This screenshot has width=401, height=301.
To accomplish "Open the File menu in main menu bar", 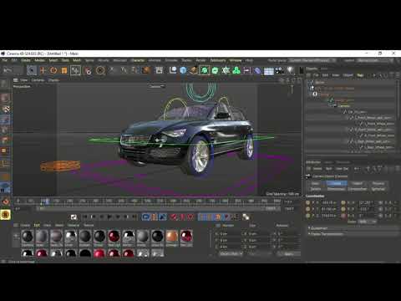I will tap(5, 60).
